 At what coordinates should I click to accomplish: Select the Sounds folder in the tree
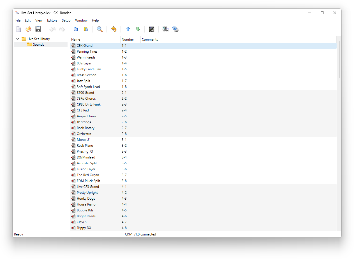(x=38, y=45)
